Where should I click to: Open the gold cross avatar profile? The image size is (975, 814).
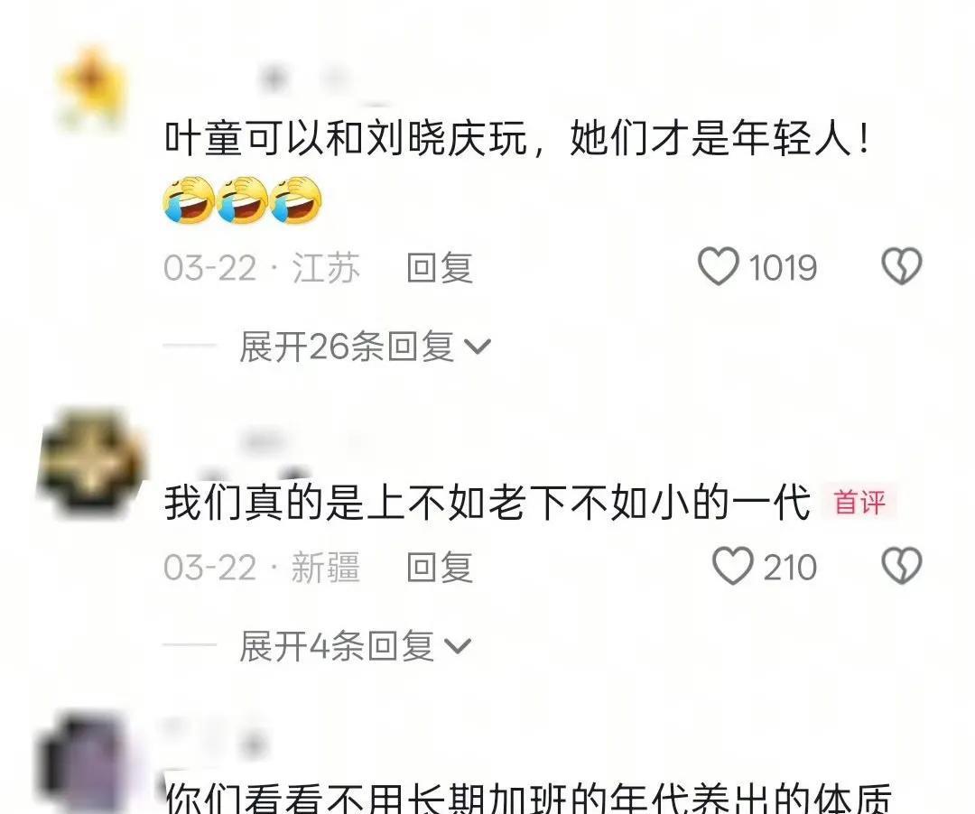[x=91, y=464]
